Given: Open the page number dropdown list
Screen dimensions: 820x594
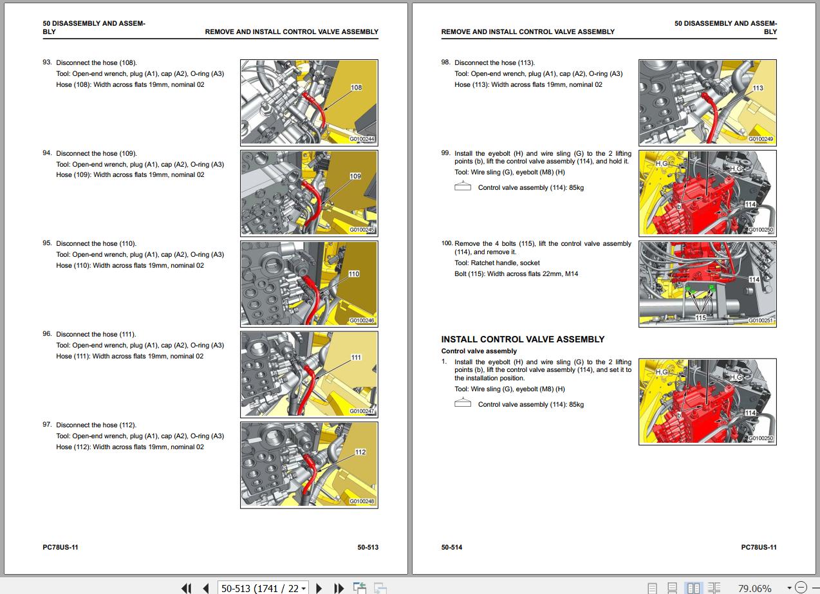Looking at the screenshot, I should click(x=303, y=588).
